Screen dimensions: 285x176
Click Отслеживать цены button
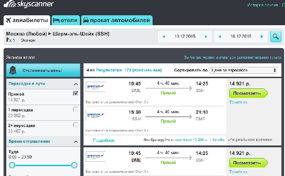43,70
